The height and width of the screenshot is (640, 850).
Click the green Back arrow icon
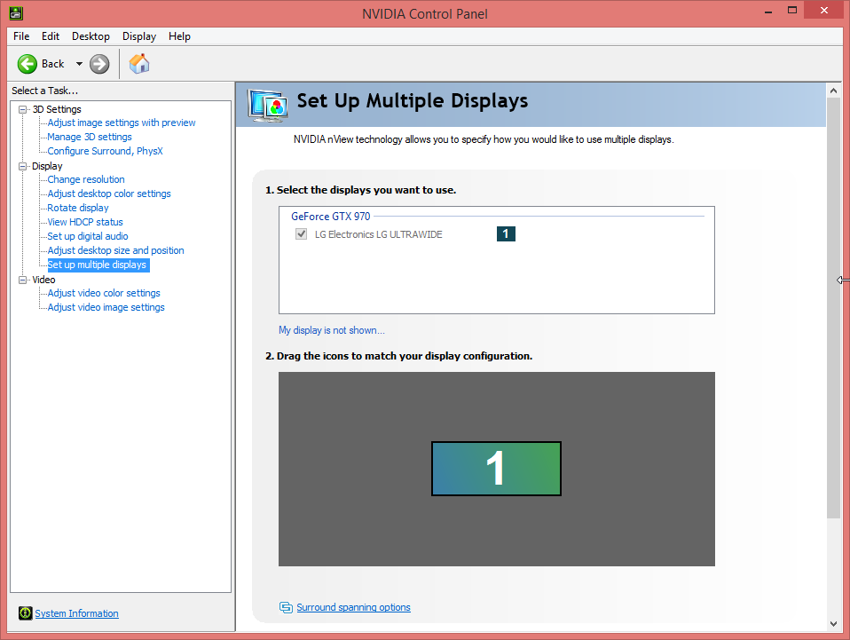pyautogui.click(x=28, y=64)
